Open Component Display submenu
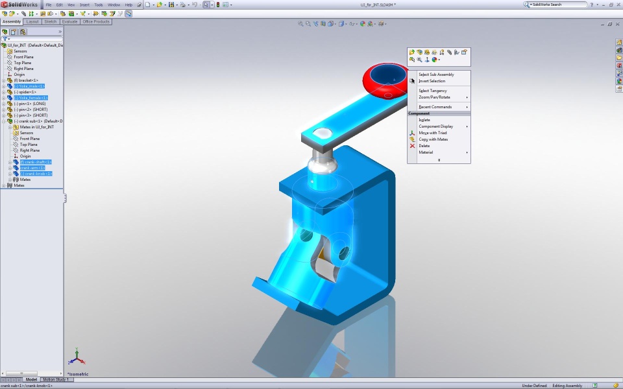 (439, 126)
